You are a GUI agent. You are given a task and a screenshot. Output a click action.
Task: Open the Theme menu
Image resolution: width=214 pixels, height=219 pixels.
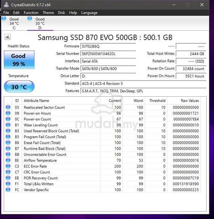(48, 13)
